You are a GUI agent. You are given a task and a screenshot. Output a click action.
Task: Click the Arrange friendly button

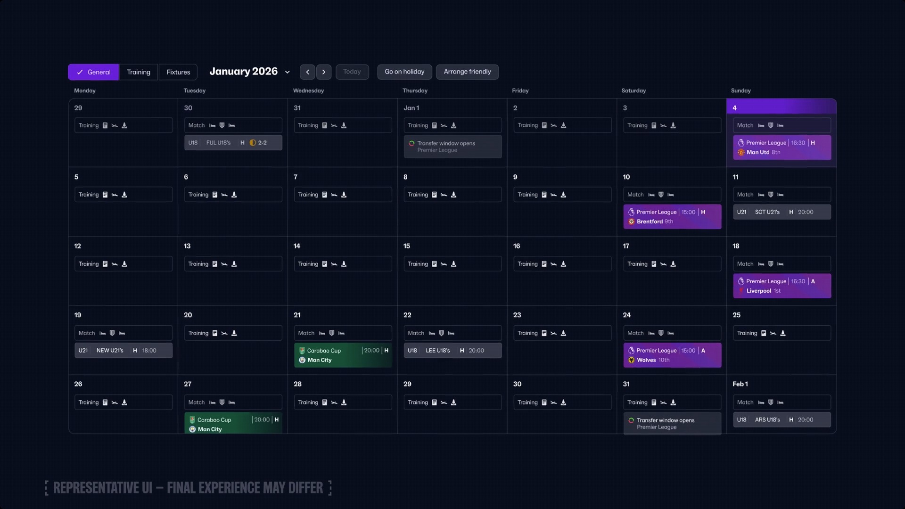[x=467, y=72]
